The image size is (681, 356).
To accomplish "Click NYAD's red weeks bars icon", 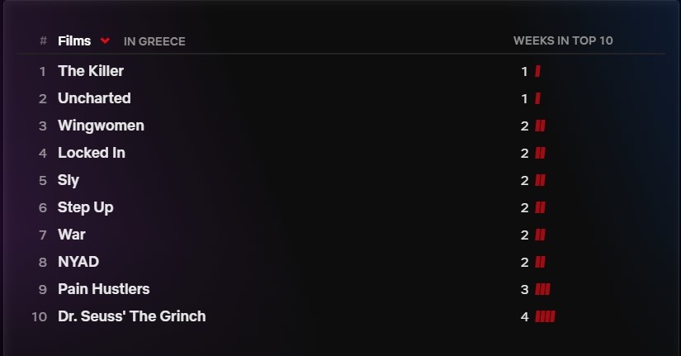I will tap(540, 262).
